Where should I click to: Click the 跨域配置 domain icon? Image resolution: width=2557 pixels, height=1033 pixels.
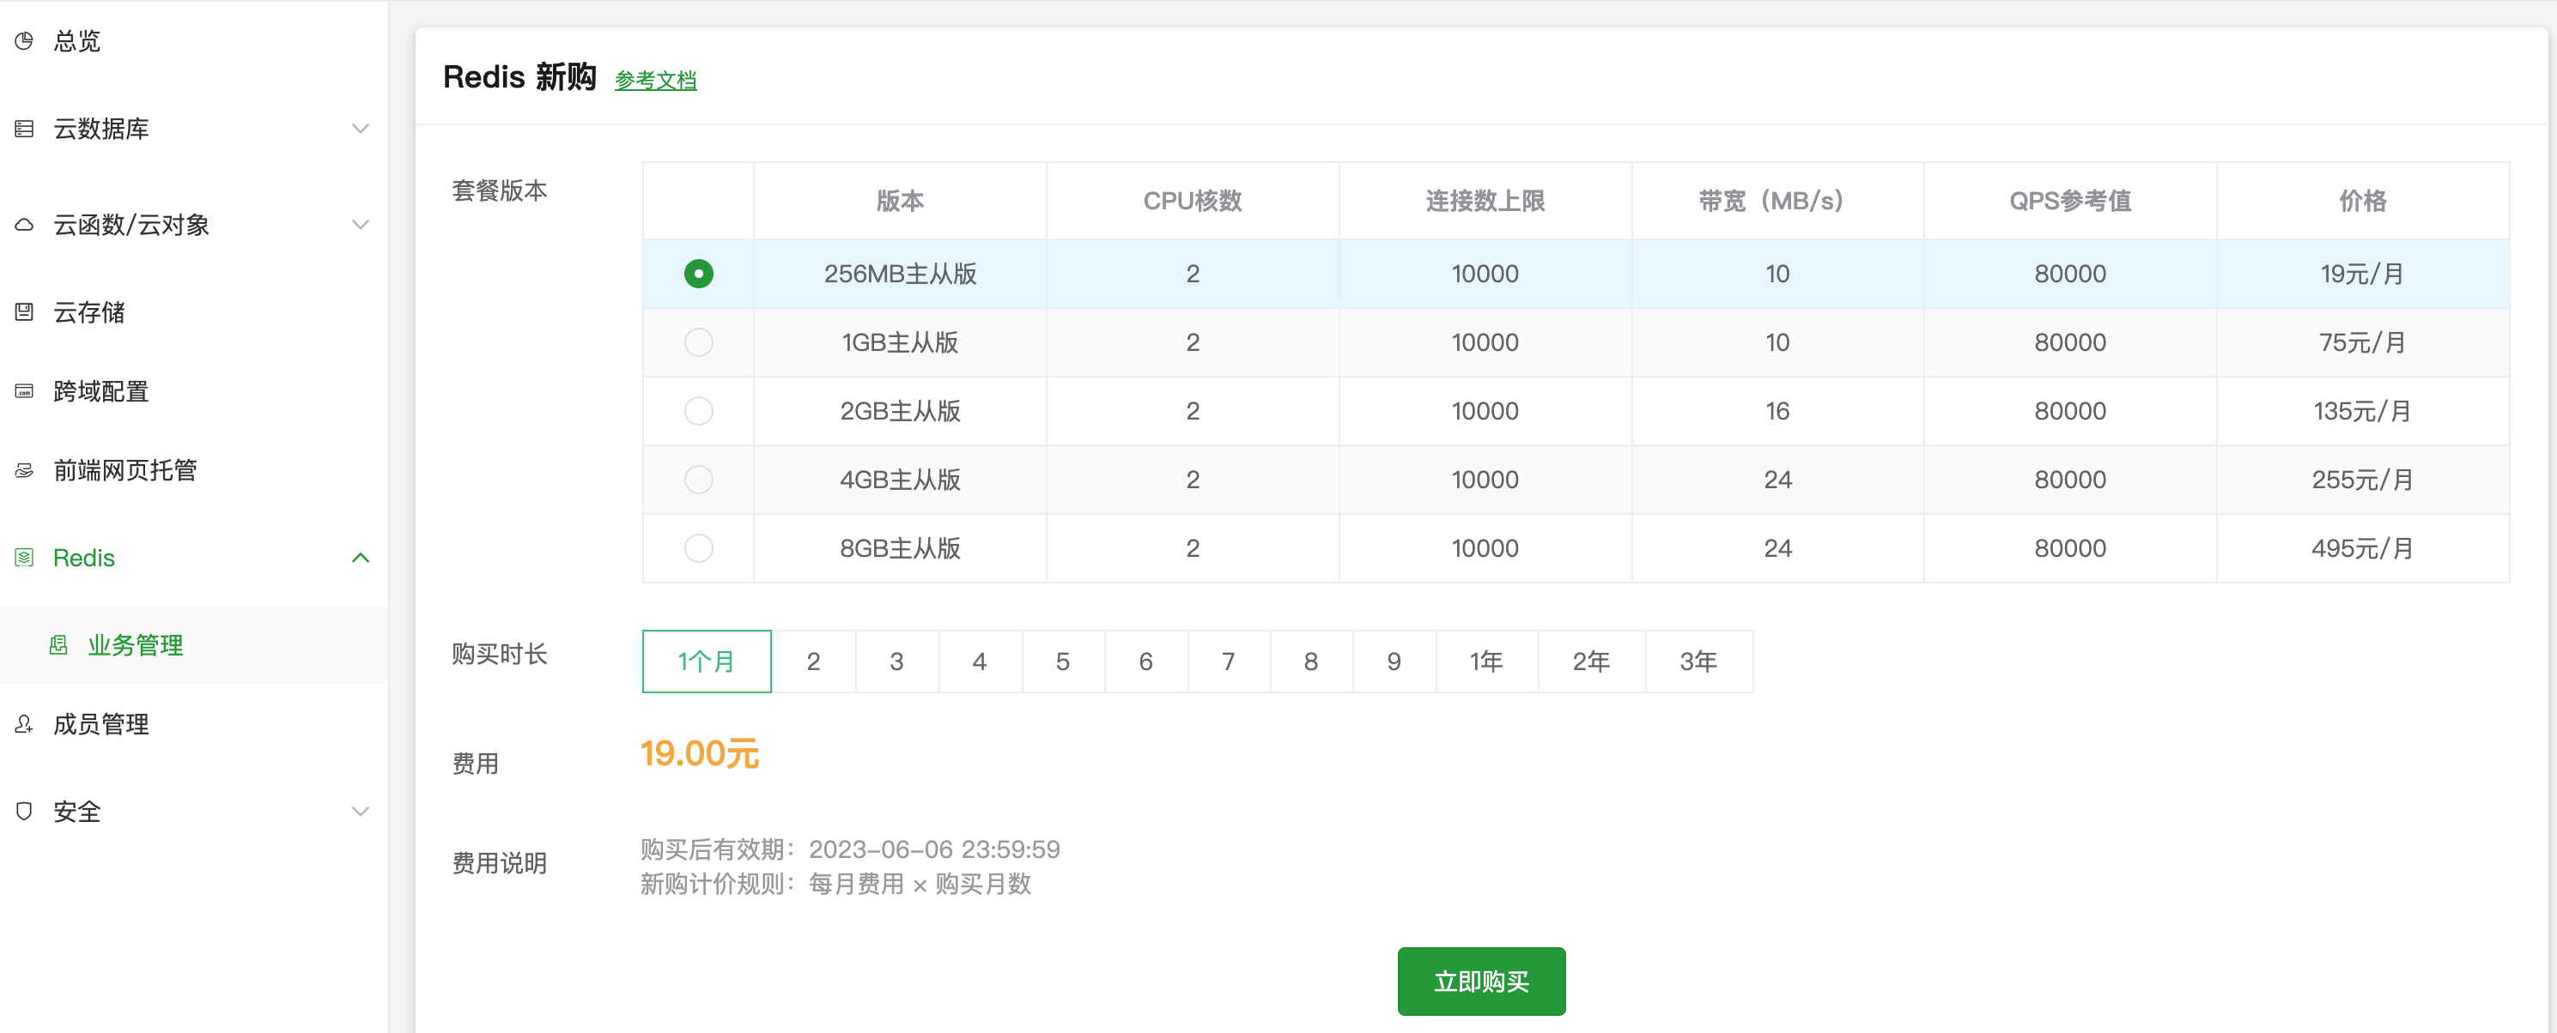[x=24, y=391]
